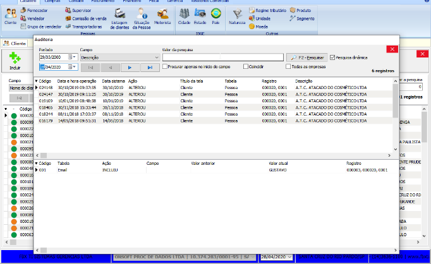Screen dimensions: 431x264
Task: Open Produto in Outros group
Action: click(x=300, y=11)
